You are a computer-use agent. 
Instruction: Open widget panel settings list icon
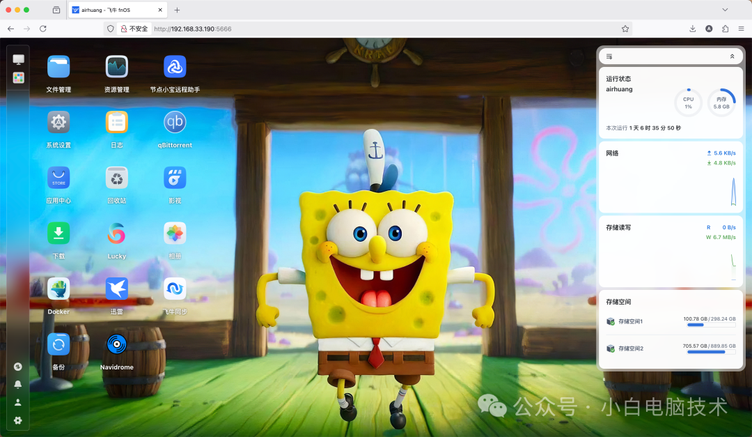pyautogui.click(x=609, y=56)
